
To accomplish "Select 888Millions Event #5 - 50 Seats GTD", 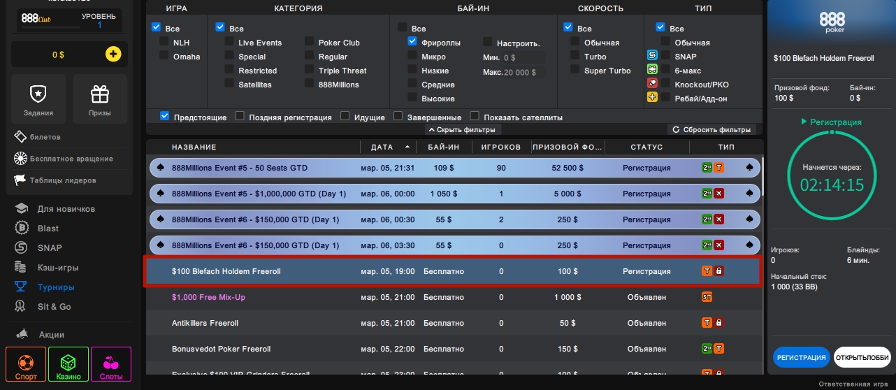I will pyautogui.click(x=454, y=168).
